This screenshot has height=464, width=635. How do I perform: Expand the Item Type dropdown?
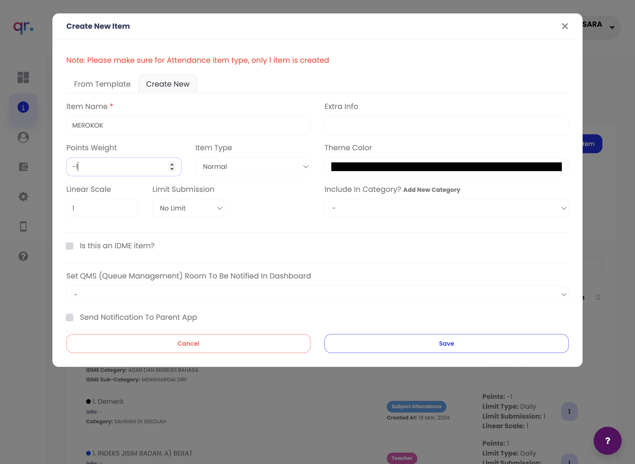click(253, 167)
